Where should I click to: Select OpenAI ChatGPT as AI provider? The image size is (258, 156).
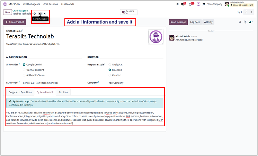[24, 70]
